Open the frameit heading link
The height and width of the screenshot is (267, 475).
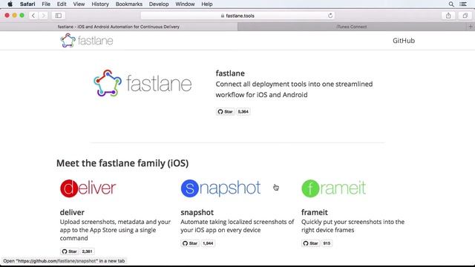pos(315,212)
